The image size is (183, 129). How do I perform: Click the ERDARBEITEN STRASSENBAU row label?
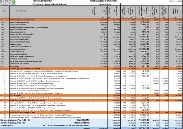(20, 37)
